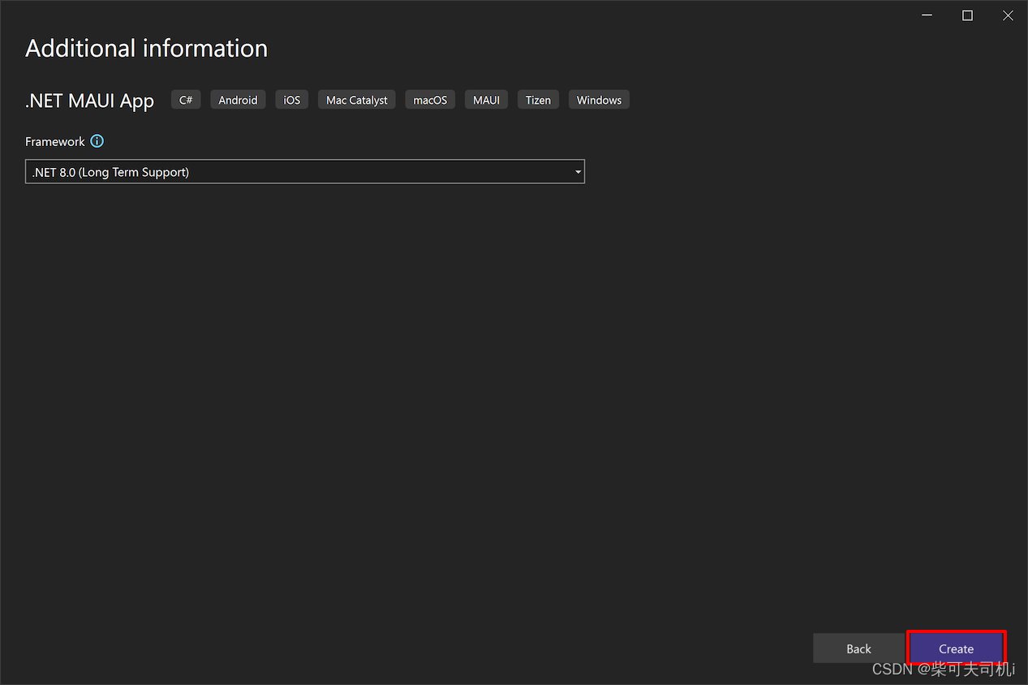The image size is (1028, 685).
Task: Click the Windows tag
Action: click(599, 100)
